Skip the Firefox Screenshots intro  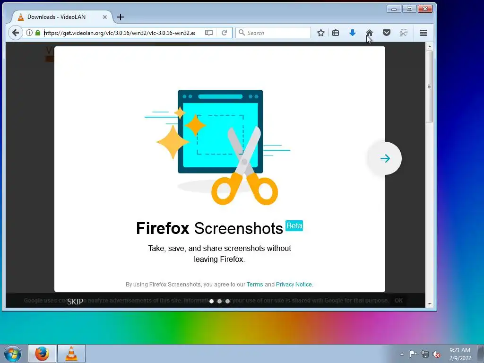pos(75,302)
